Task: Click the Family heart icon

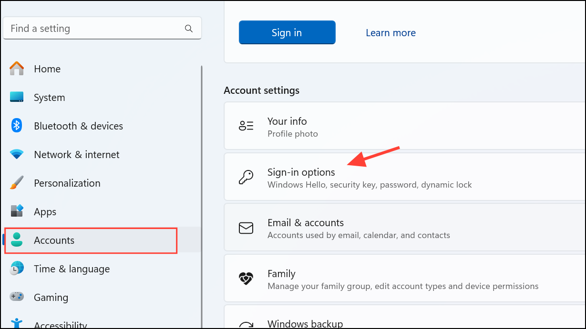Action: pyautogui.click(x=246, y=279)
